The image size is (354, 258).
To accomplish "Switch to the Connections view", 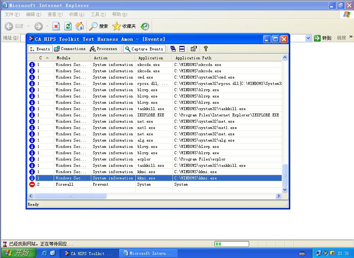I will click(x=70, y=49).
